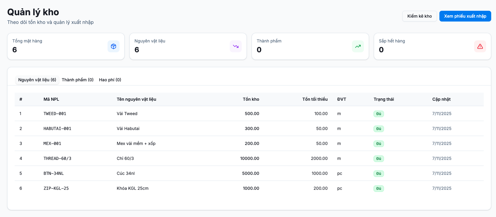Click the Đủ status badge for ZIP-KGL-25
Image resolution: width=496 pixels, height=217 pixels.
point(379,189)
